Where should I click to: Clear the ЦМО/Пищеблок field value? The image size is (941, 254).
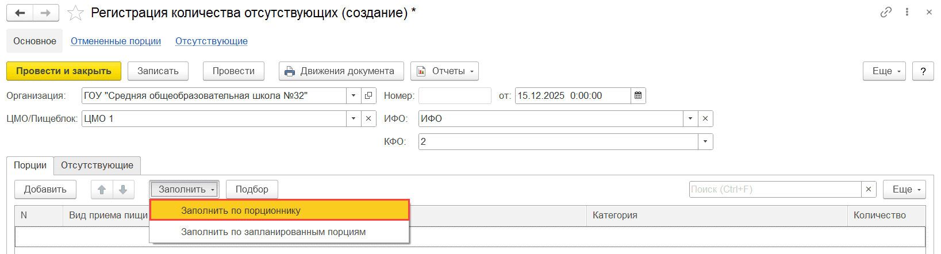click(x=369, y=118)
